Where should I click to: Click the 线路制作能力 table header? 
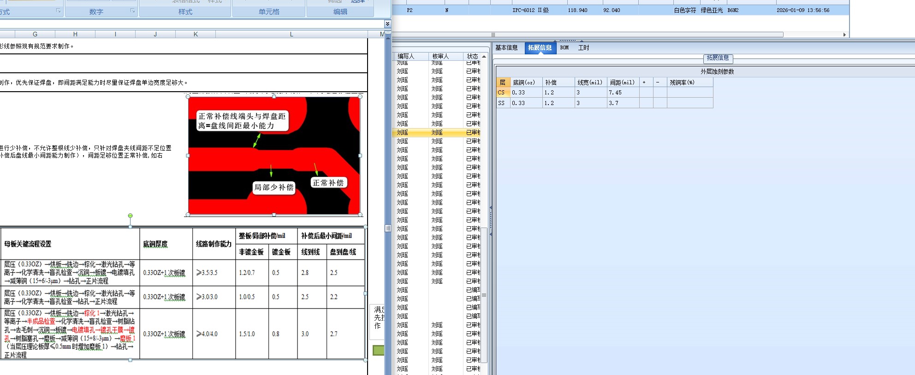[214, 244]
